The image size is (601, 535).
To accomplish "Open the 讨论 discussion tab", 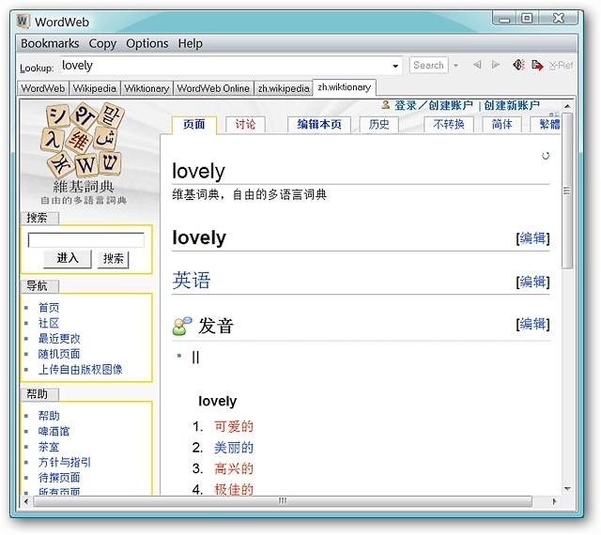I will pos(245,125).
